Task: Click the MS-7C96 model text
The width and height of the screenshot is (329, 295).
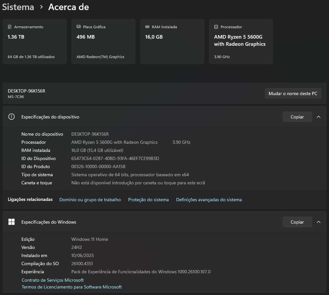Action: pos(16,97)
